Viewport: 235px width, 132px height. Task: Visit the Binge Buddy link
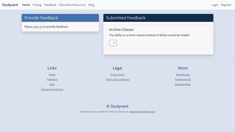pos(183,75)
